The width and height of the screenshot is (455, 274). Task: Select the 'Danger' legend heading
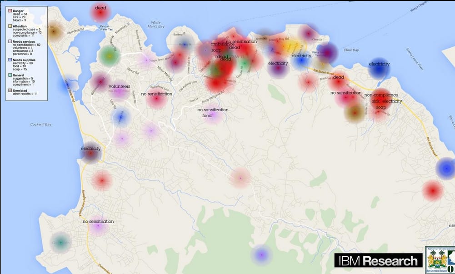pos(18,11)
